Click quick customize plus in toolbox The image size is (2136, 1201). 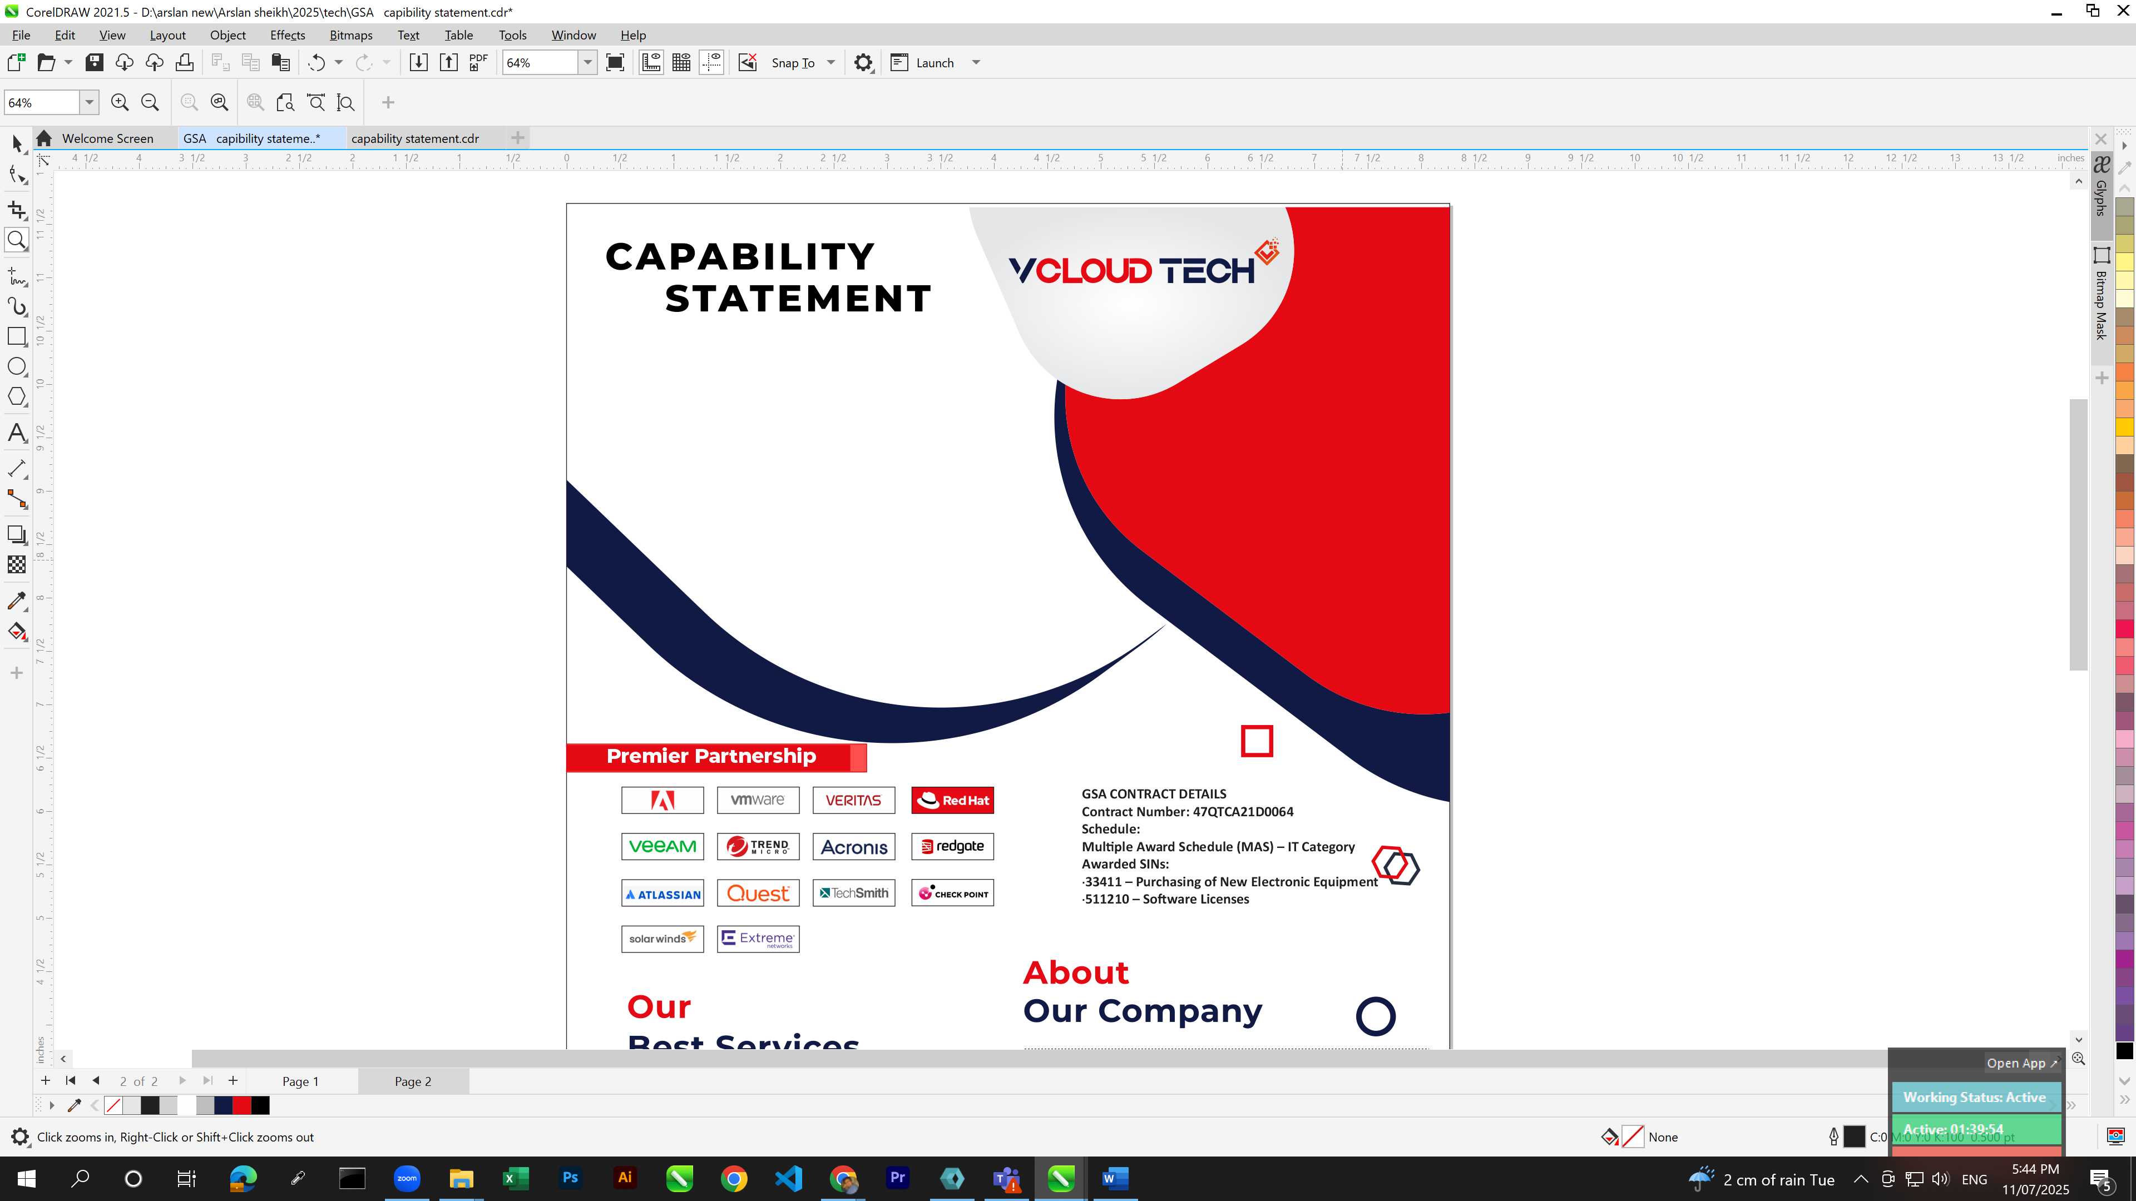17,673
